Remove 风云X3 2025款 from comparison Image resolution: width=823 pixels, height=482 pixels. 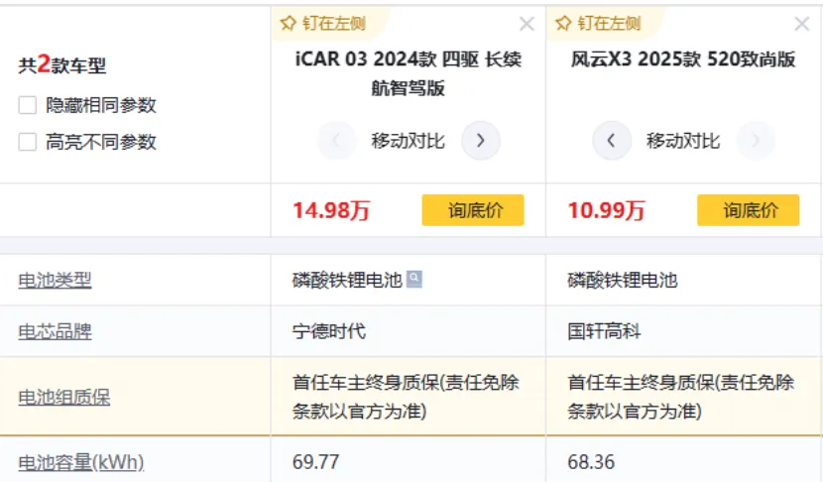(802, 24)
